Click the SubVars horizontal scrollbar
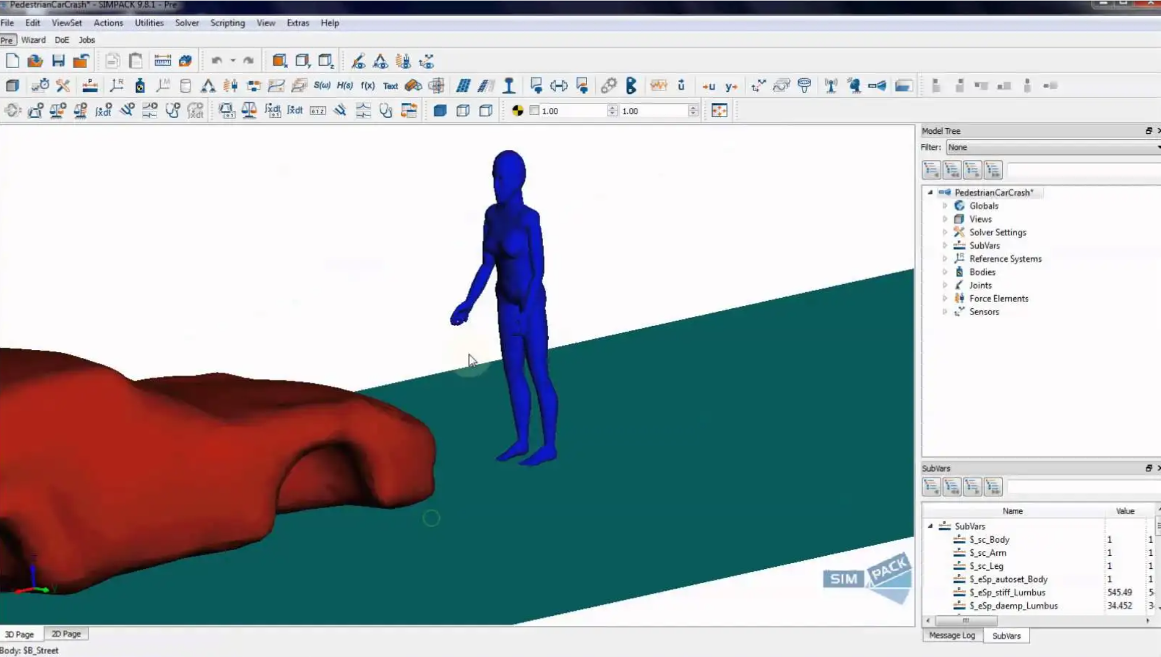1161x657 pixels. [x=1037, y=620]
